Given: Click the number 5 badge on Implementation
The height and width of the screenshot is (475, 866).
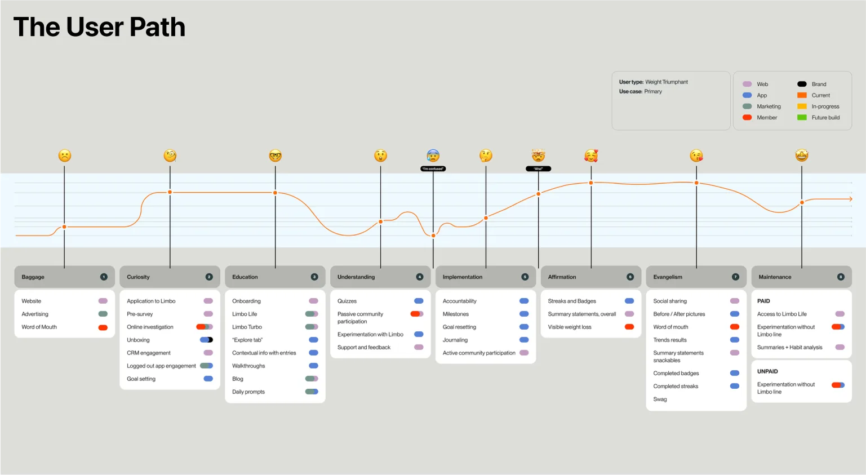Looking at the screenshot, I should click(525, 277).
